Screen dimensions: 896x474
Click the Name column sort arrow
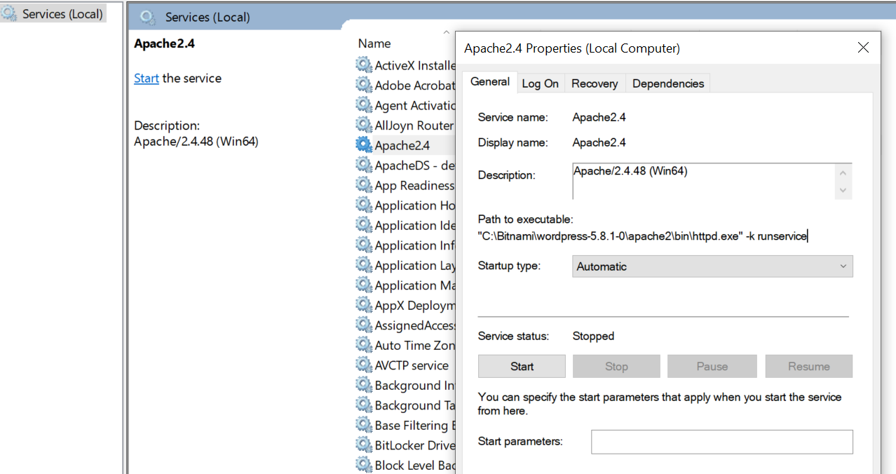click(x=446, y=32)
